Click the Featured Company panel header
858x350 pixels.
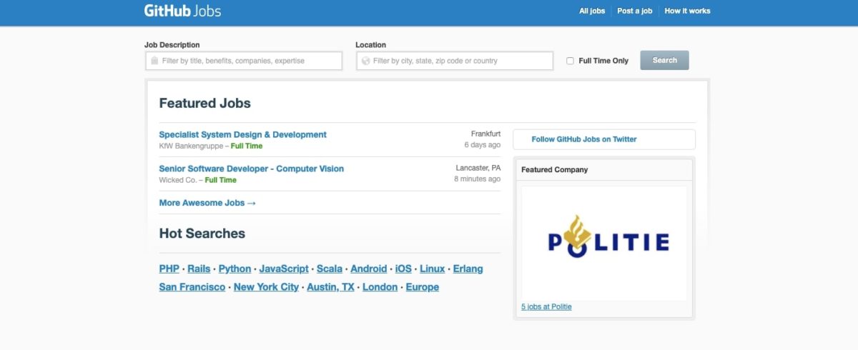tap(604, 170)
